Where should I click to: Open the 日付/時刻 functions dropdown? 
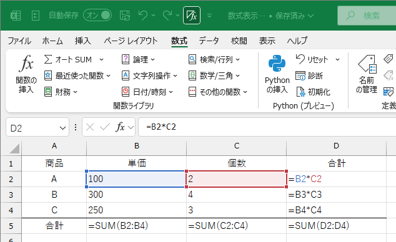147,92
